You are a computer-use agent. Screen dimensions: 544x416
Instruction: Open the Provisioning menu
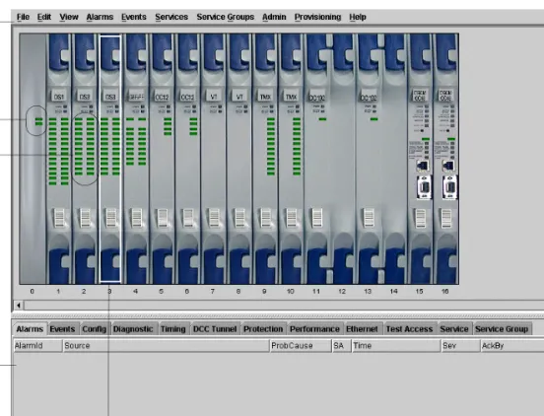click(317, 17)
